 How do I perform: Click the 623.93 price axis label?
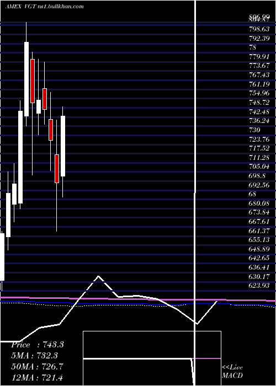tap(259, 286)
